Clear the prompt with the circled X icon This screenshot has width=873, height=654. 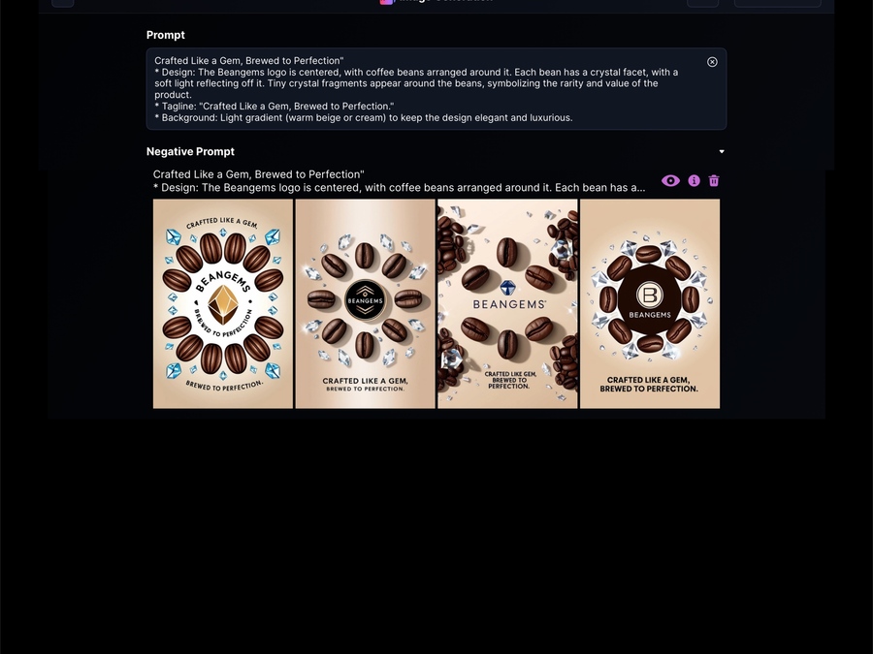712,62
